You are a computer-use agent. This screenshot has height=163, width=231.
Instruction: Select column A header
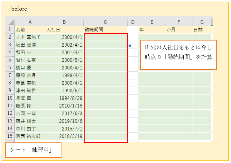pyautogui.click(x=30, y=22)
